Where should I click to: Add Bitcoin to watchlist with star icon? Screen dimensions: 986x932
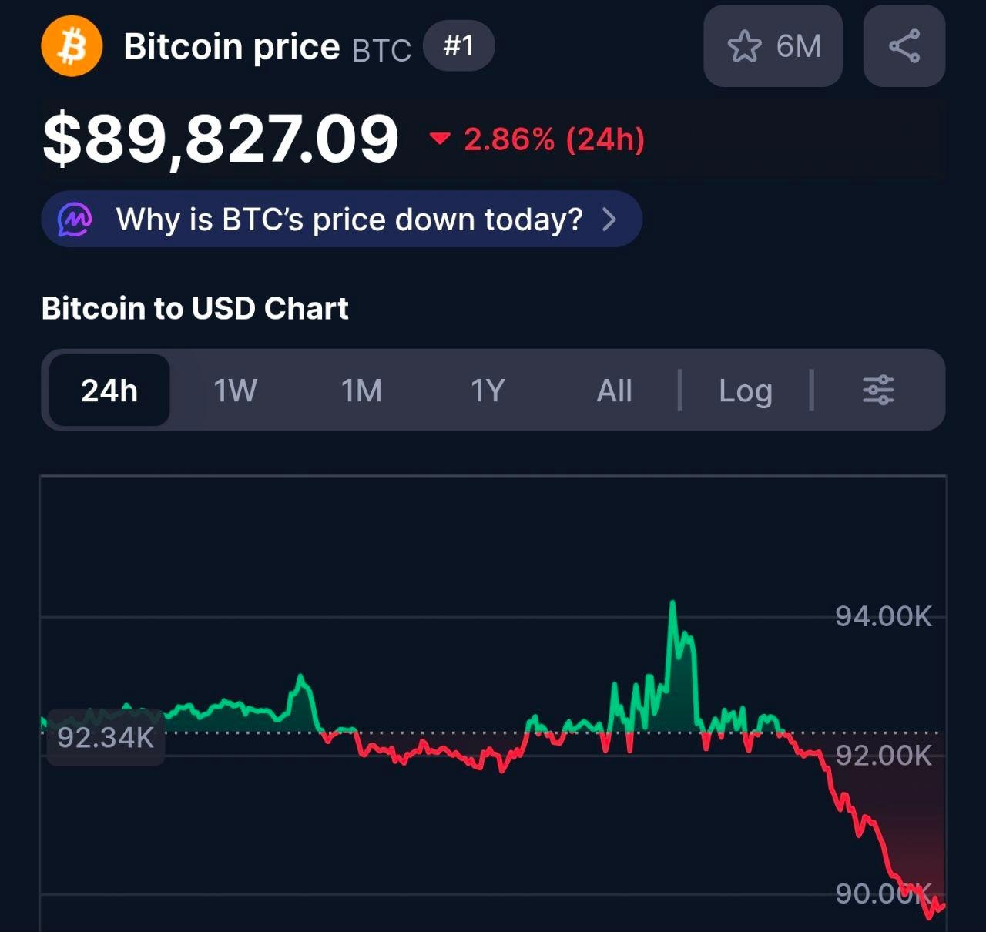[744, 47]
